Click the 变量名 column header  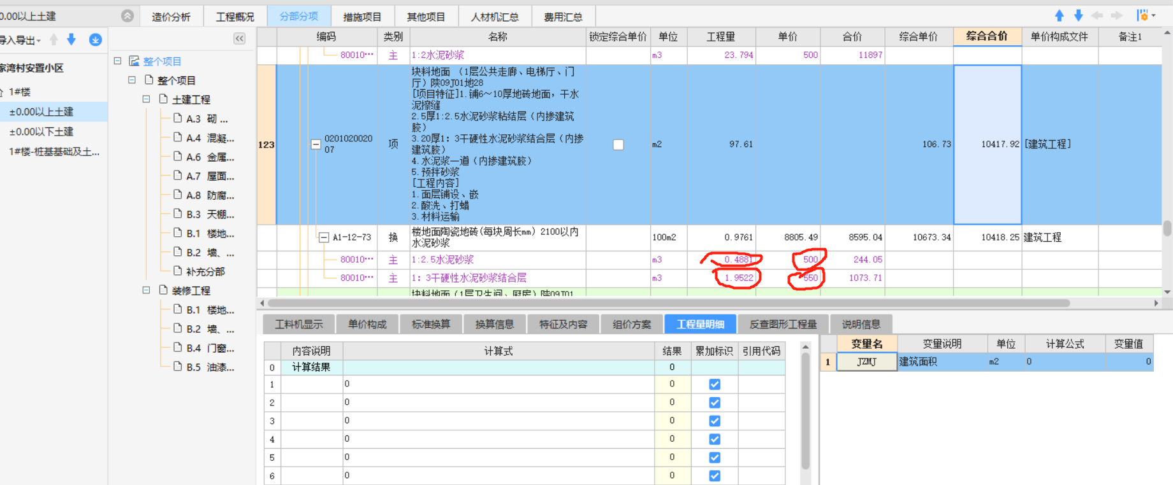tap(867, 344)
